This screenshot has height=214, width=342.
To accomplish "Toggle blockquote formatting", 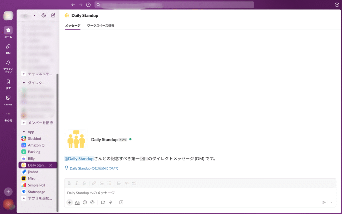I will [119, 183].
